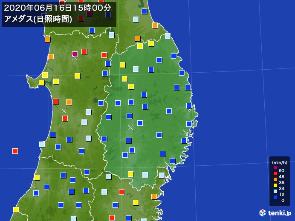Viewport: 295px width, 221px height.
Task: Click the X mark just below the magenta marker
Action: (75, 58)
